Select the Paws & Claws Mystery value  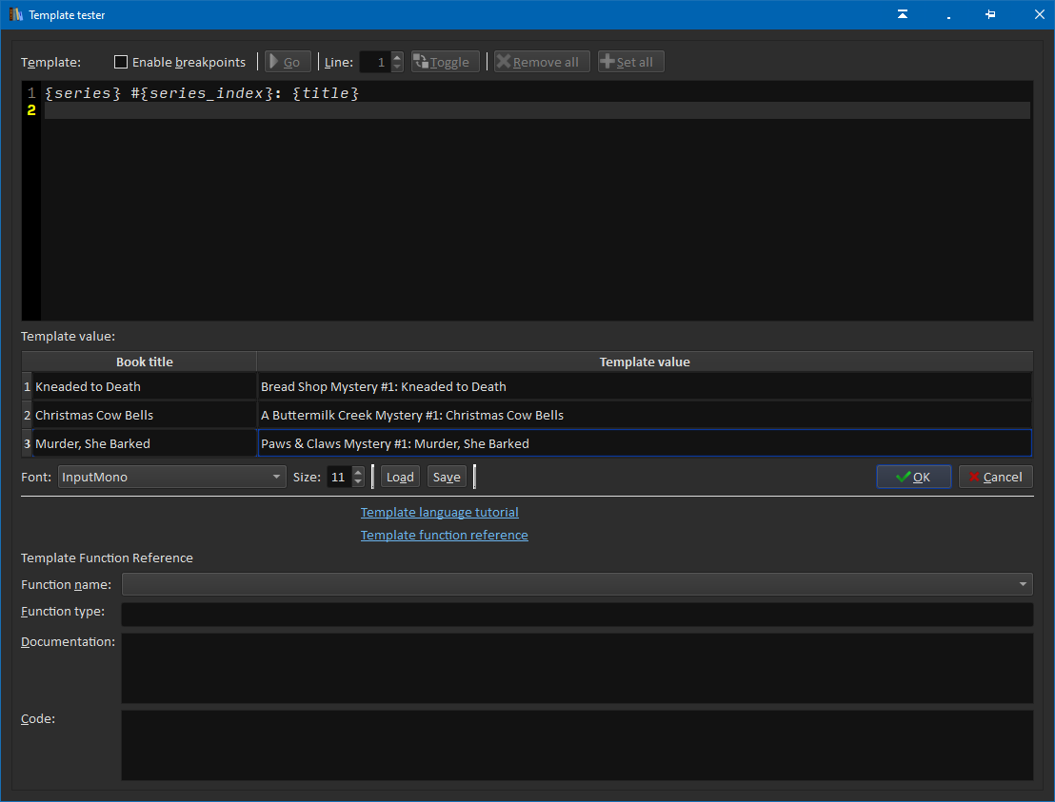point(645,443)
